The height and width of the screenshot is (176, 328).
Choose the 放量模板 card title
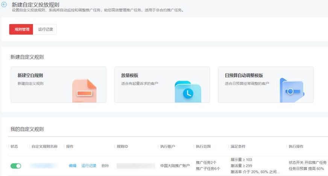tap(130, 76)
